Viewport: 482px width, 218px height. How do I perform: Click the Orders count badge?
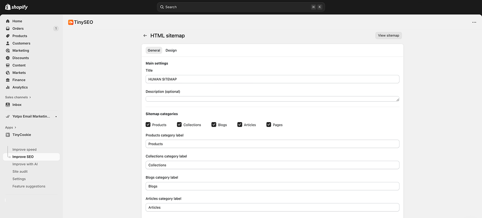[x=56, y=28]
